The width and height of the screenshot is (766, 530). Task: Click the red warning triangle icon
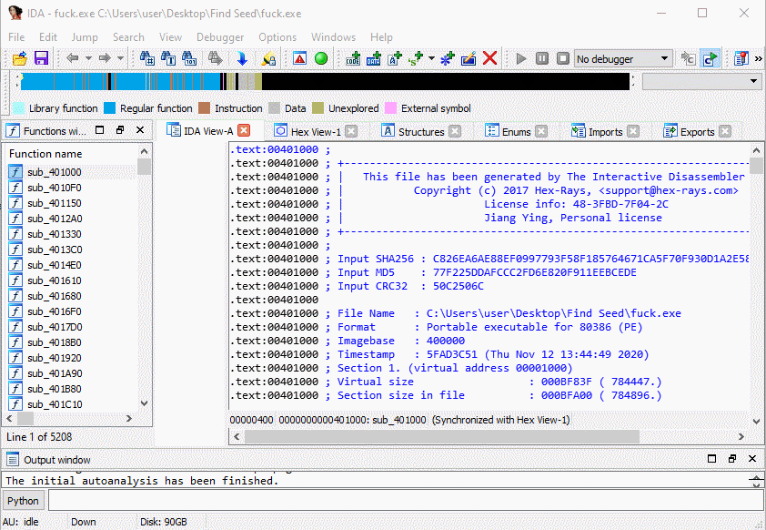(299, 58)
